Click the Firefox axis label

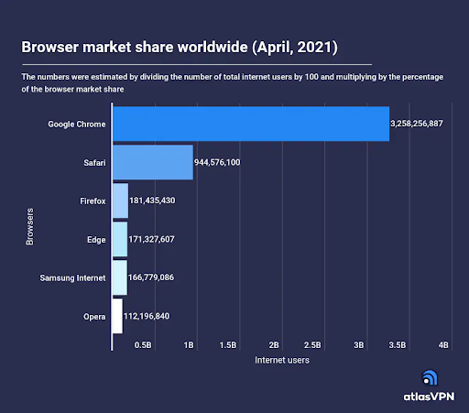(x=93, y=201)
